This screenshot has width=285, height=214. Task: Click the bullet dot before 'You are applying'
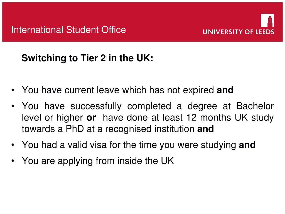tap(13, 161)
